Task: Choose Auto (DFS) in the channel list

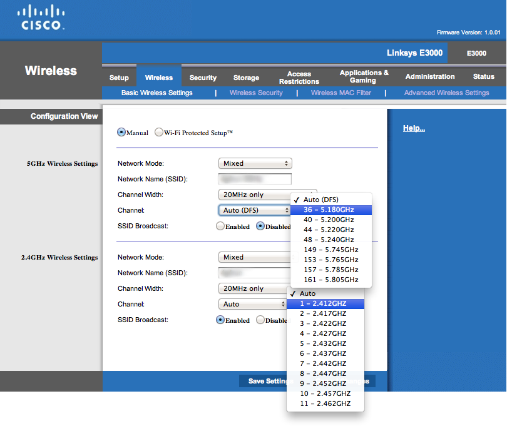Action: pos(331,200)
